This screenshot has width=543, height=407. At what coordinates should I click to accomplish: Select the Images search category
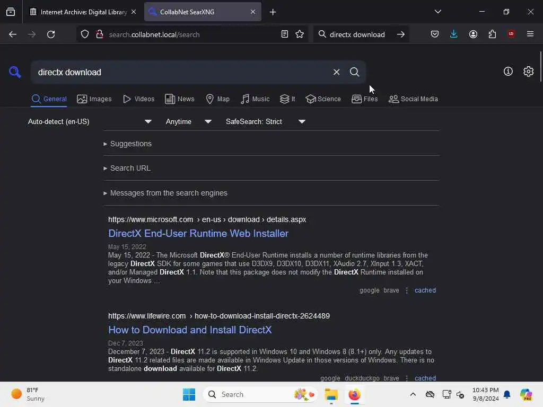click(x=94, y=99)
